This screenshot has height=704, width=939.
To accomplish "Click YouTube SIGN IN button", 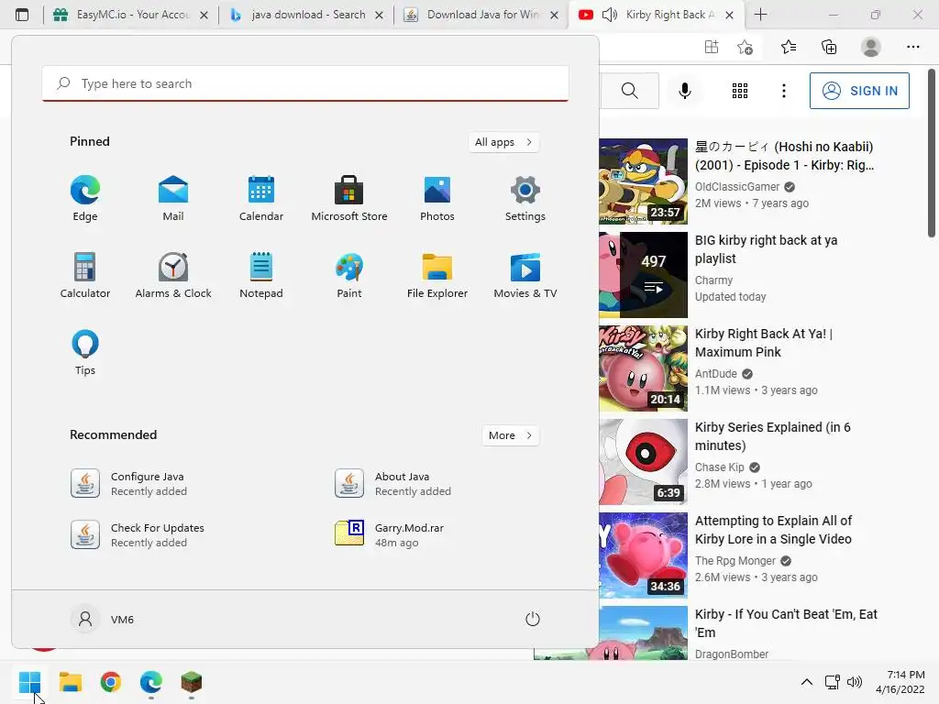I will [x=859, y=91].
